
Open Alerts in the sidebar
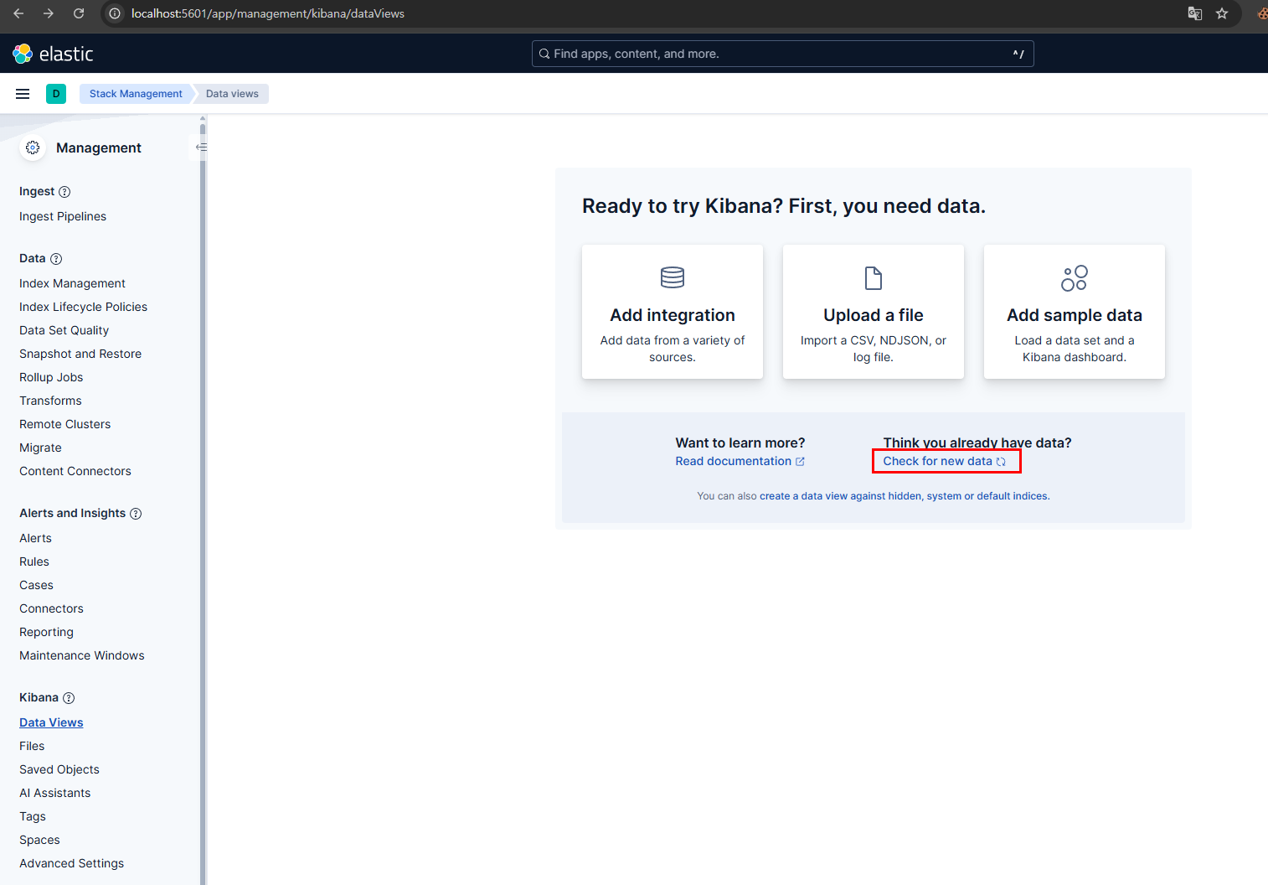[x=35, y=538]
